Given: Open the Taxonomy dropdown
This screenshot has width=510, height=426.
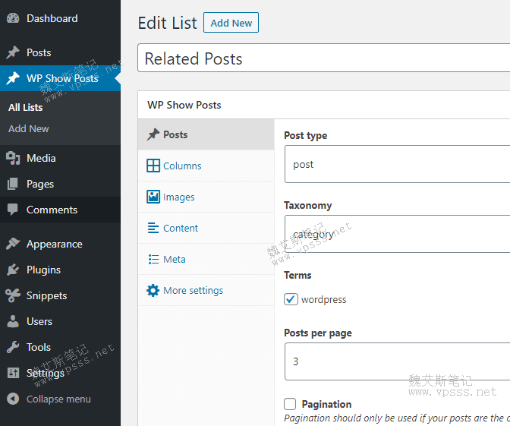Looking at the screenshot, I should (x=397, y=234).
